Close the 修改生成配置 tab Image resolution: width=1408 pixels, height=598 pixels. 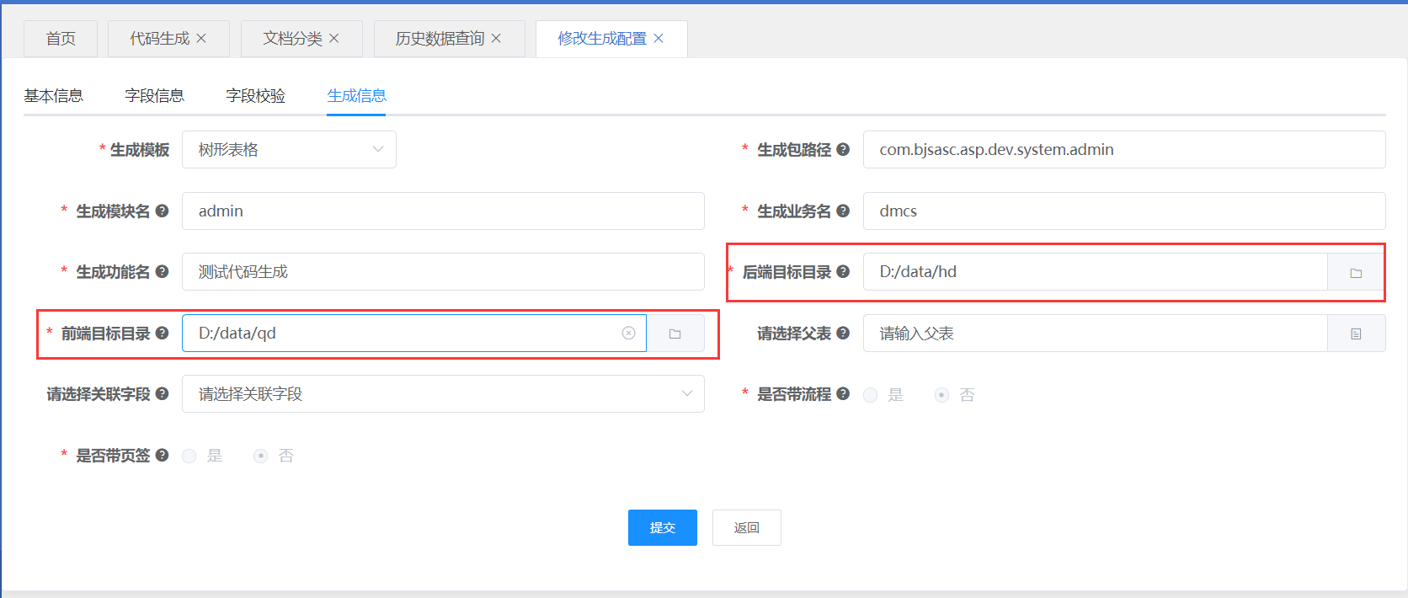pos(659,39)
